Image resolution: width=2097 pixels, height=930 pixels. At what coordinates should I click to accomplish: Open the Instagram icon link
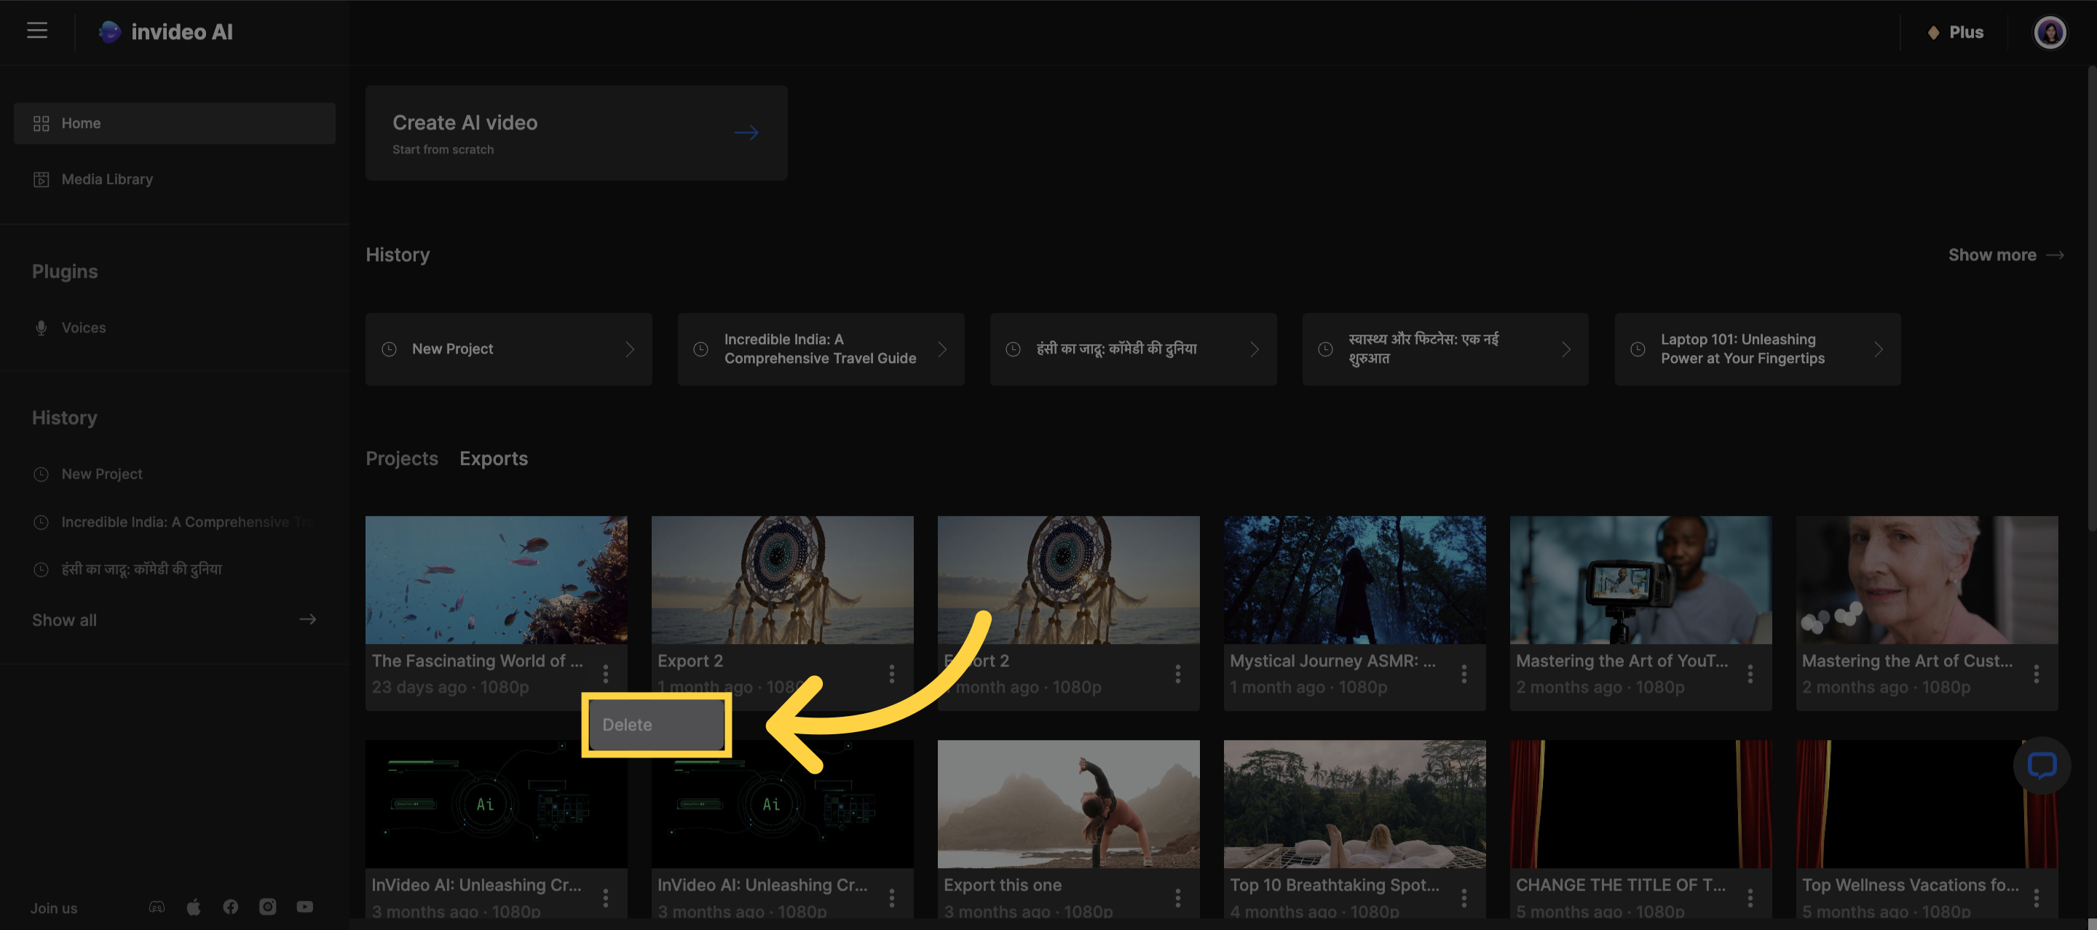268,907
